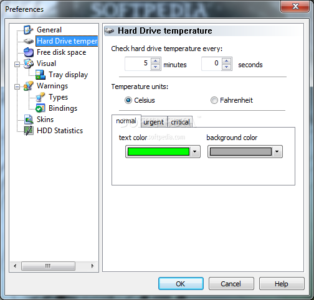Select Celsius temperature unit
Viewport: 314px width, 300px height.
click(140, 100)
